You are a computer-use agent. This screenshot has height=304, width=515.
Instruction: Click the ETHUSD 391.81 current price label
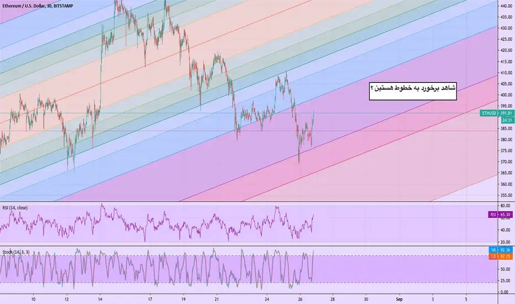[496, 113]
